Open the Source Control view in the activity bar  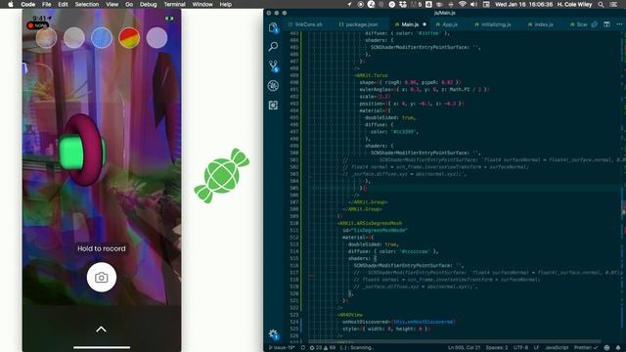click(273, 66)
